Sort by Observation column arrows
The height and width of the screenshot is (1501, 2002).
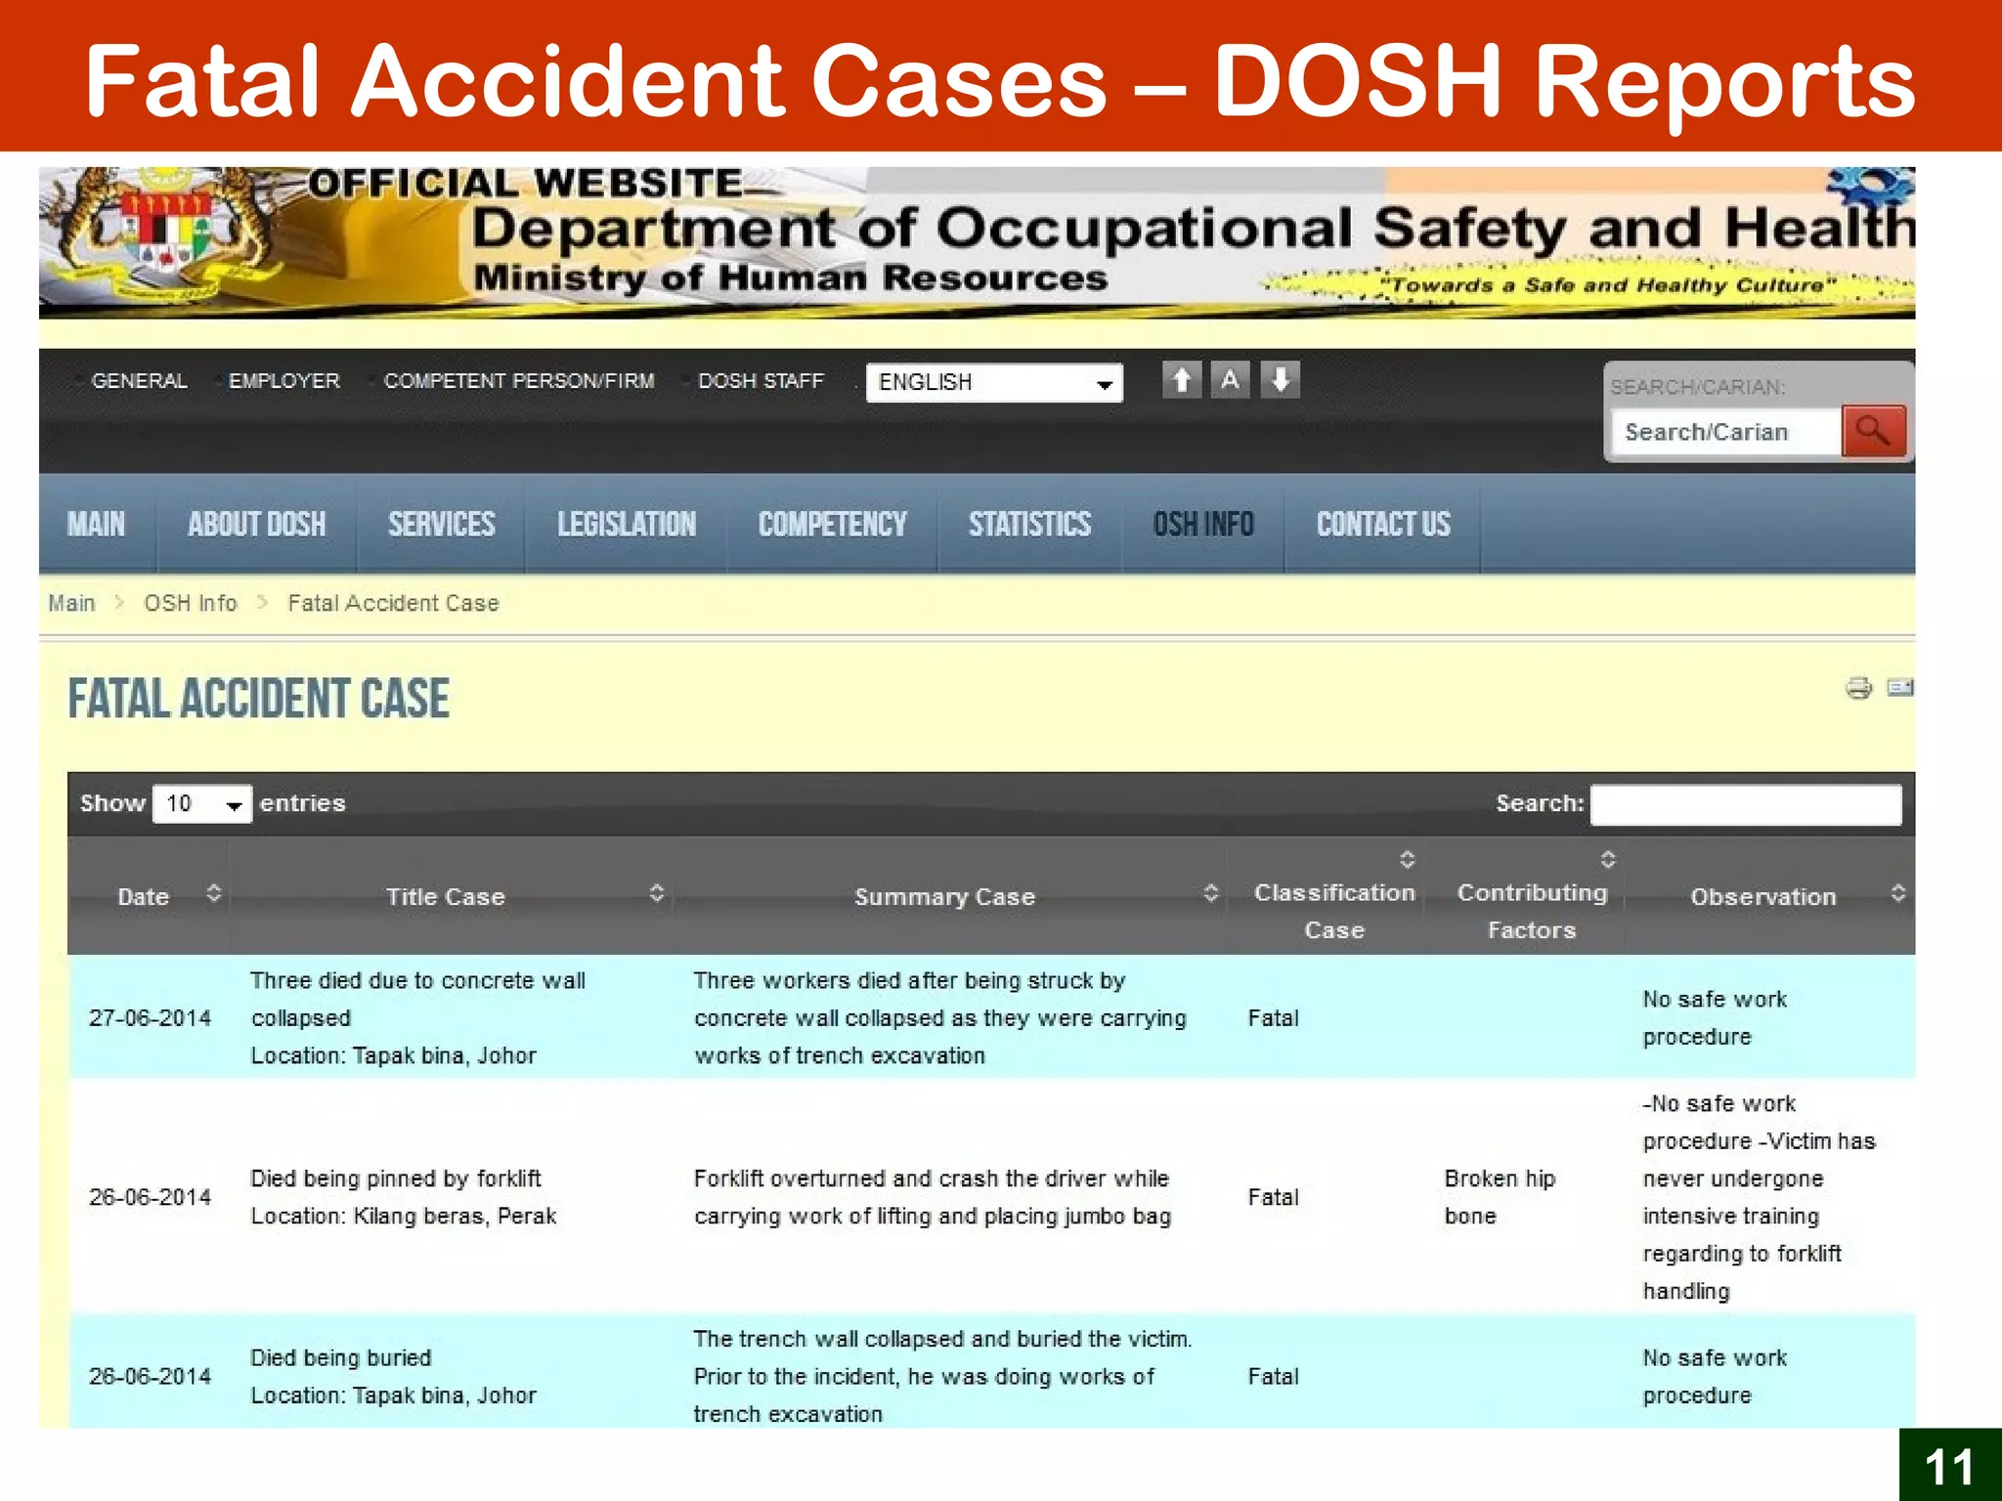tap(1898, 893)
